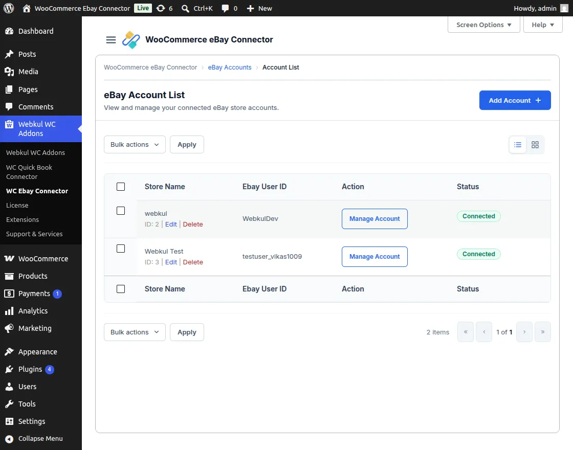Click the admin avatar icon

[564, 8]
